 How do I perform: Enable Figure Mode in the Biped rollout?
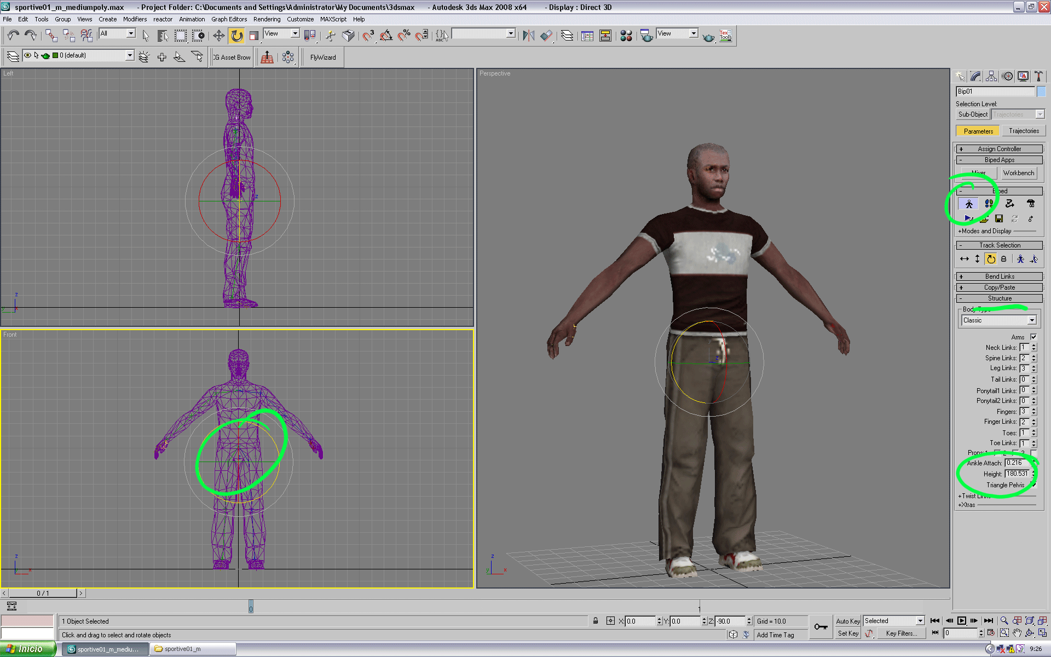968,204
